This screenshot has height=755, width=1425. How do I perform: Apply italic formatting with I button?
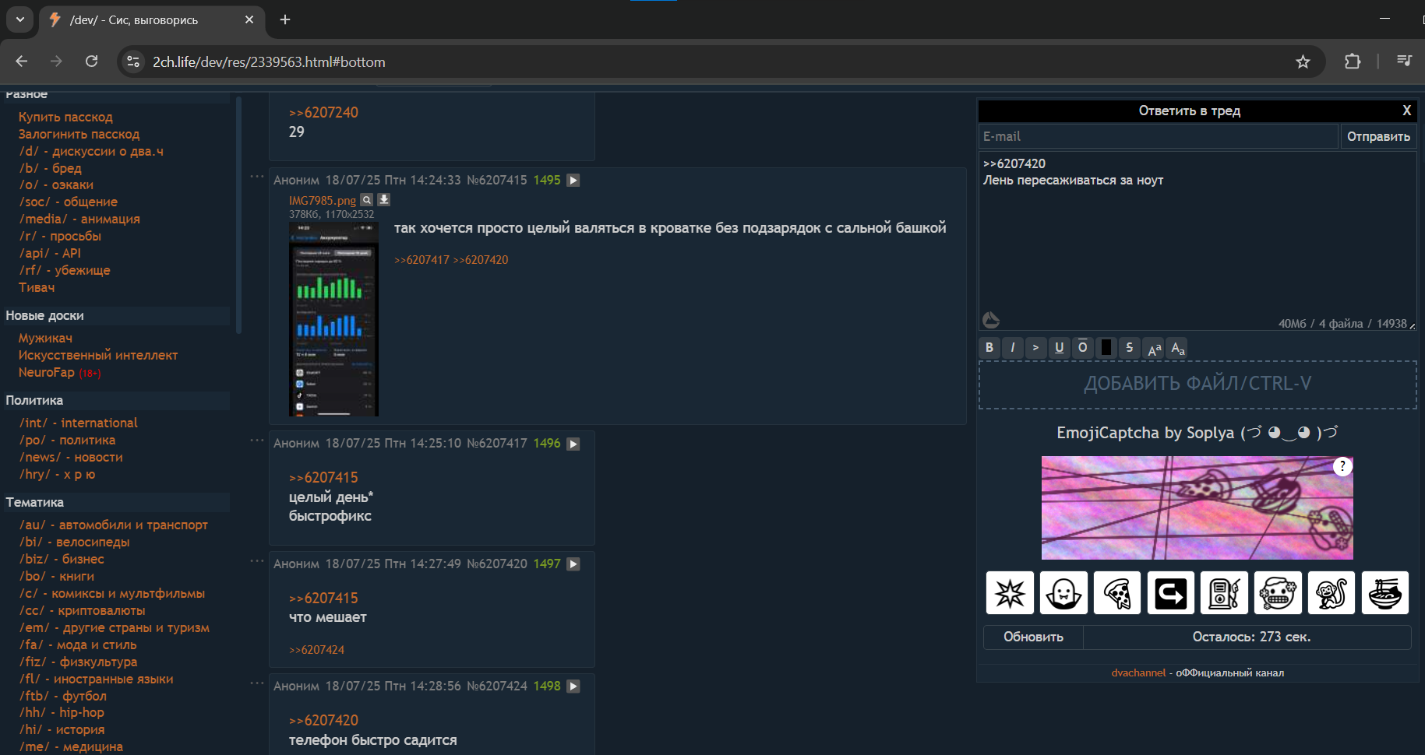(x=1013, y=348)
